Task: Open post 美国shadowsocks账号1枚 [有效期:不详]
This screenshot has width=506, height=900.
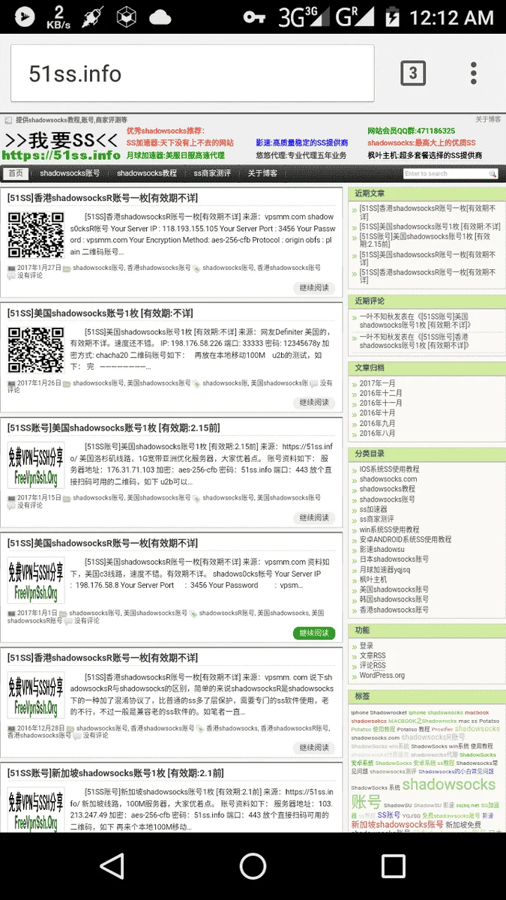Action: pos(100,313)
